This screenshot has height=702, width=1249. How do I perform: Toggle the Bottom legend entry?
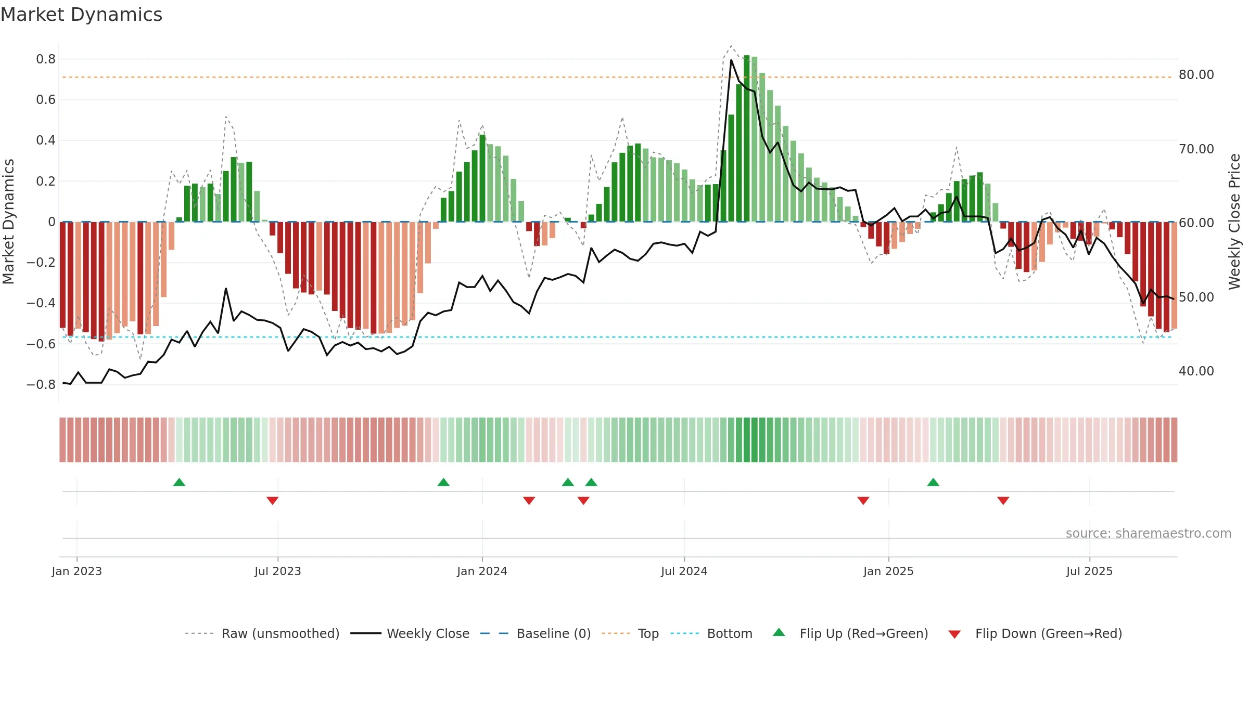711,633
